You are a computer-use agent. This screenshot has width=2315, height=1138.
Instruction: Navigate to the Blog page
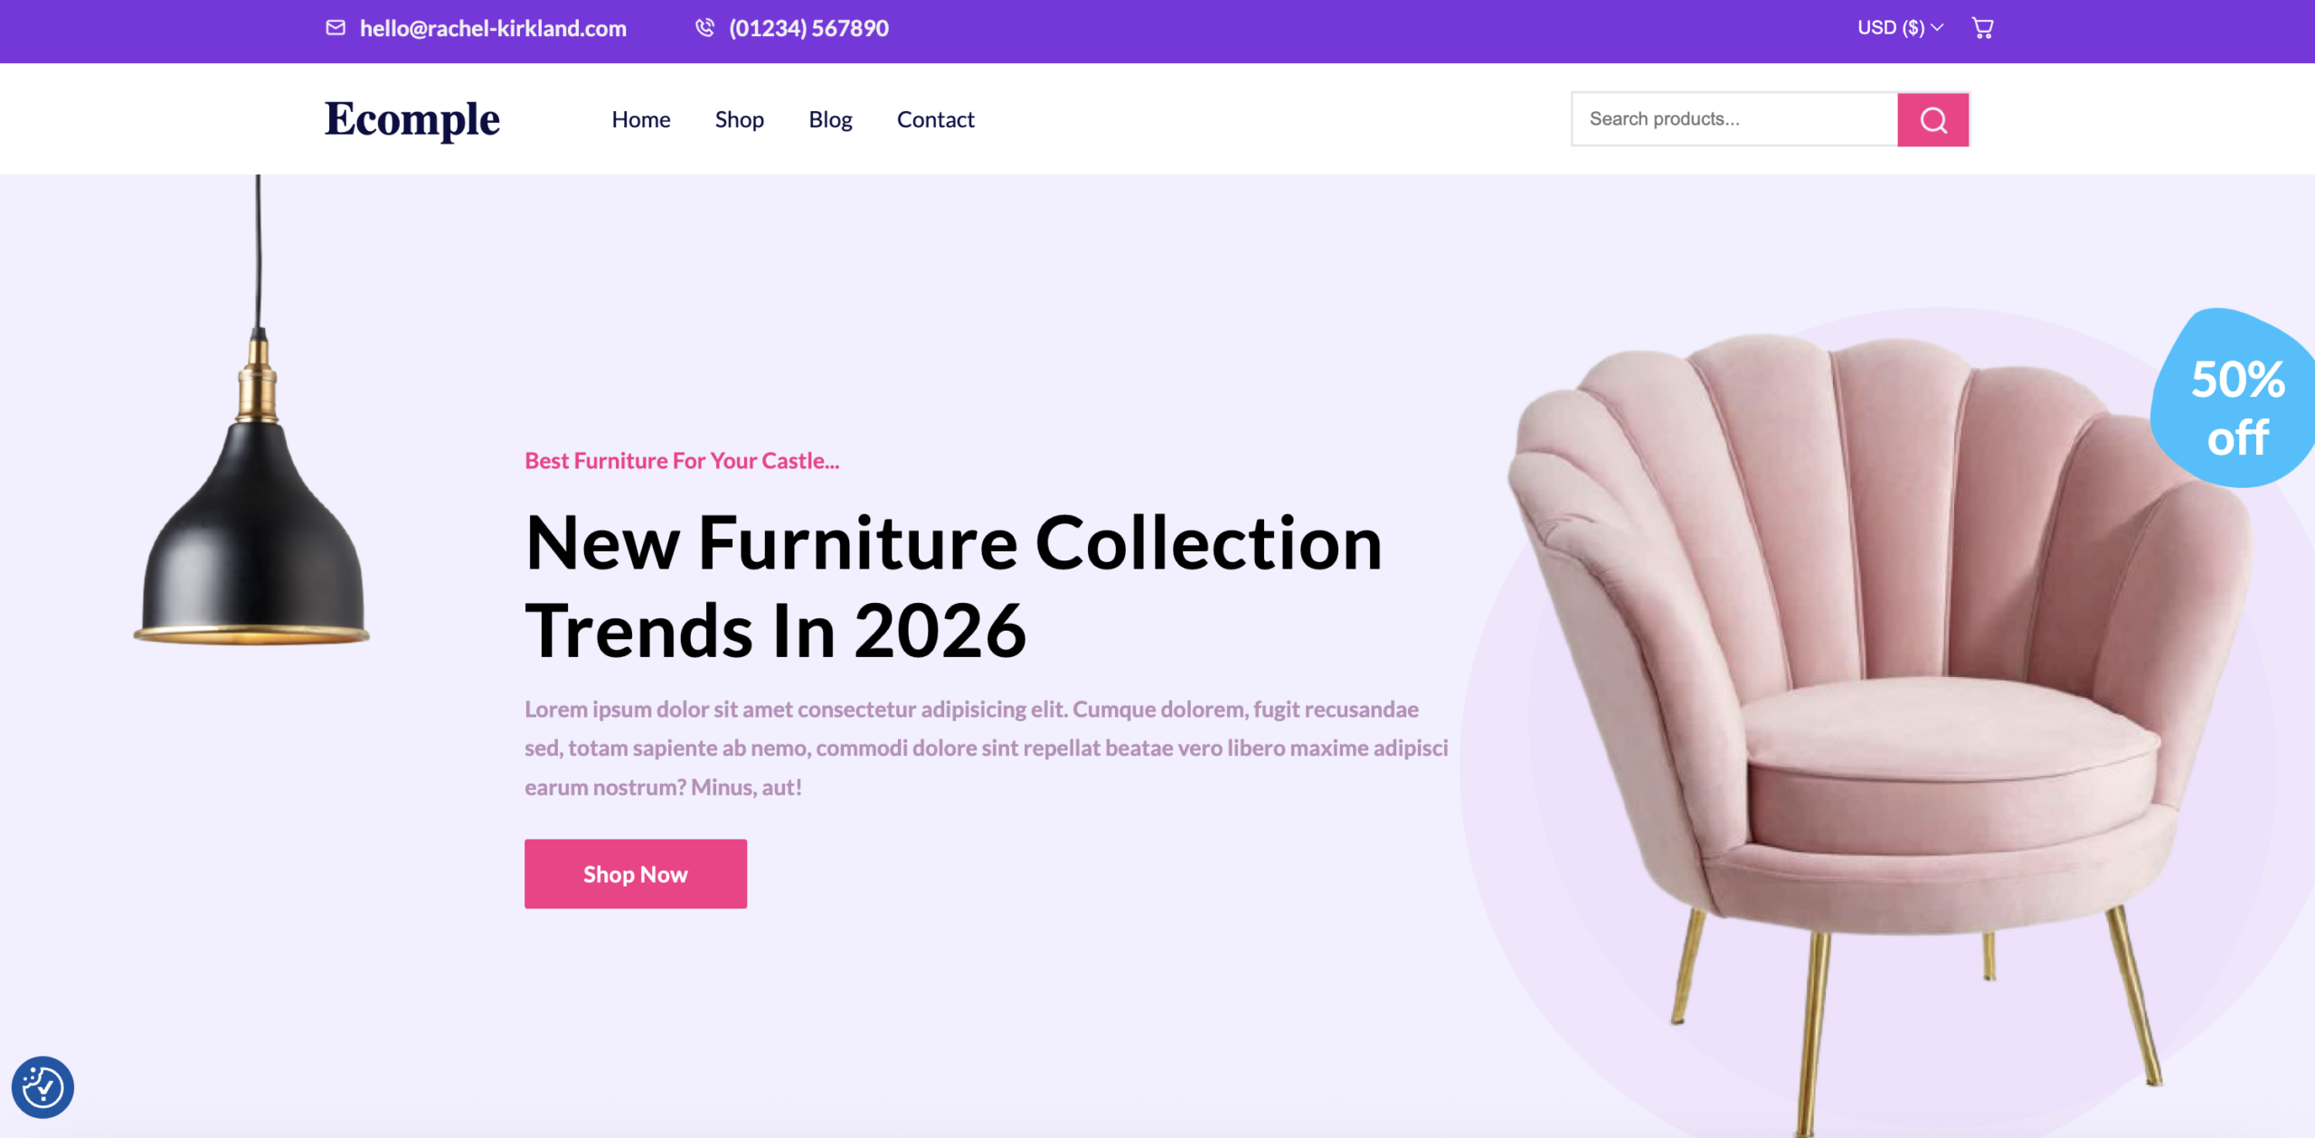[830, 119]
